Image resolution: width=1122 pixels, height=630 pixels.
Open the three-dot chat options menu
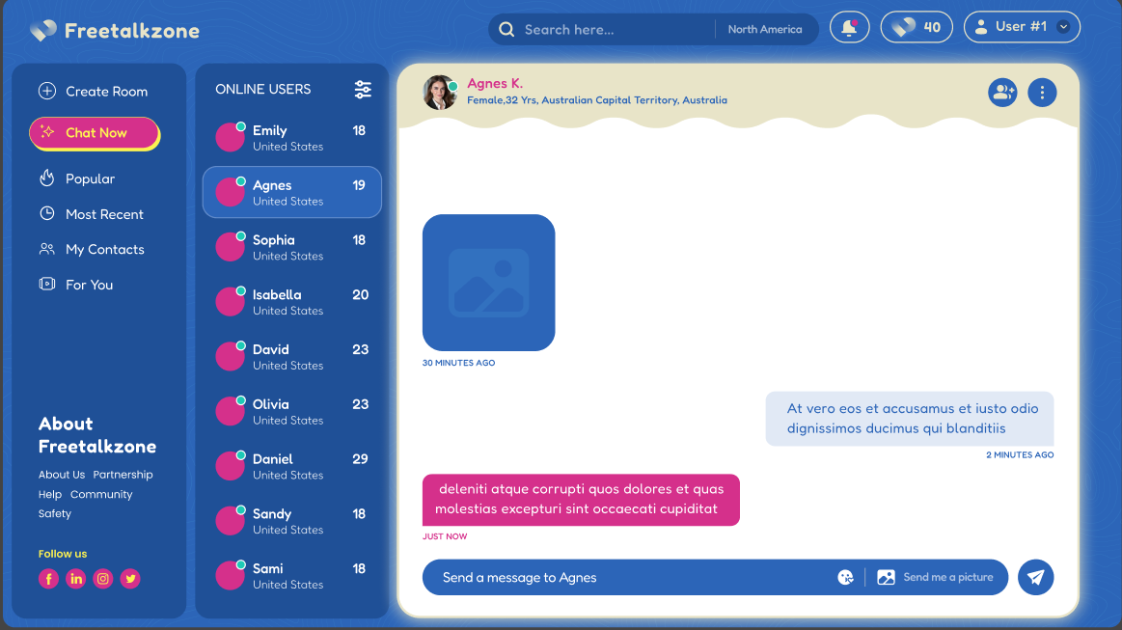[1042, 93]
